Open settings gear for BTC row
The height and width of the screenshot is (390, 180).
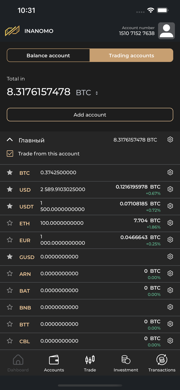(x=170, y=172)
